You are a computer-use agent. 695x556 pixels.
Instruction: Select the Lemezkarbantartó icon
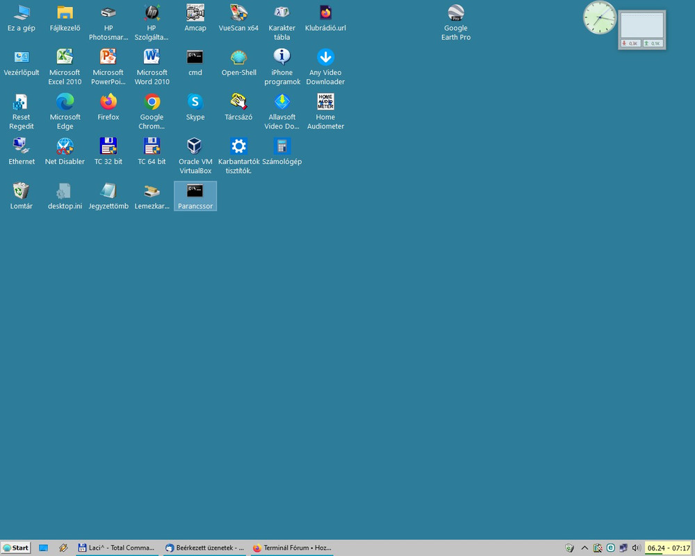point(152,196)
